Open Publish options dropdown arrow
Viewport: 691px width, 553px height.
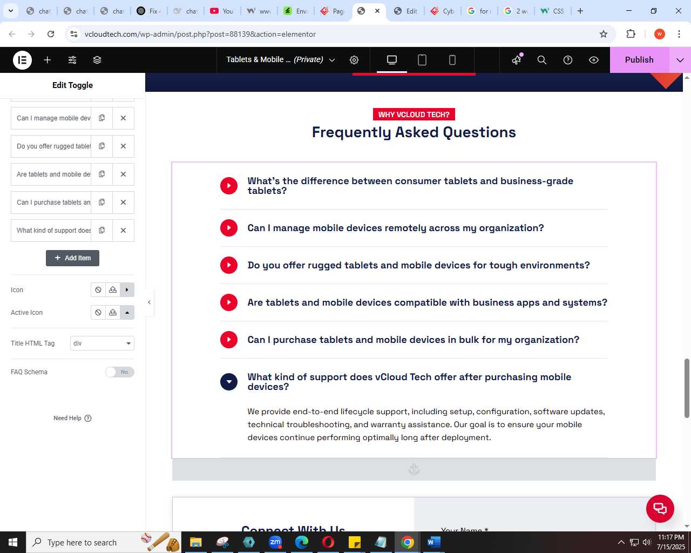coord(680,60)
